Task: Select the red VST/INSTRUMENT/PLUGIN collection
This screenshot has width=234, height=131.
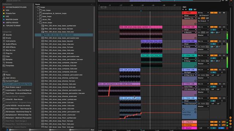Action: point(16,7)
